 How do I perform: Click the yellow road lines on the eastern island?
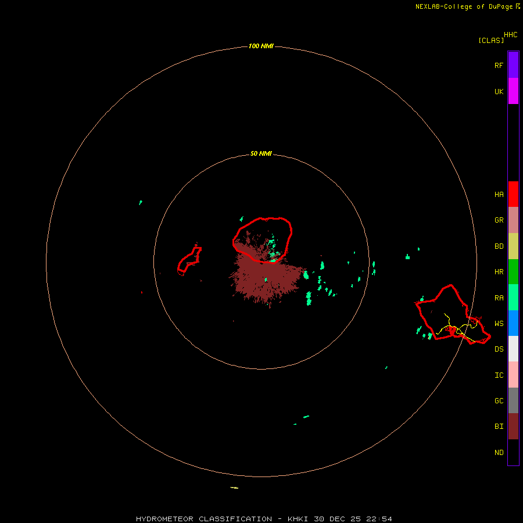(457, 328)
